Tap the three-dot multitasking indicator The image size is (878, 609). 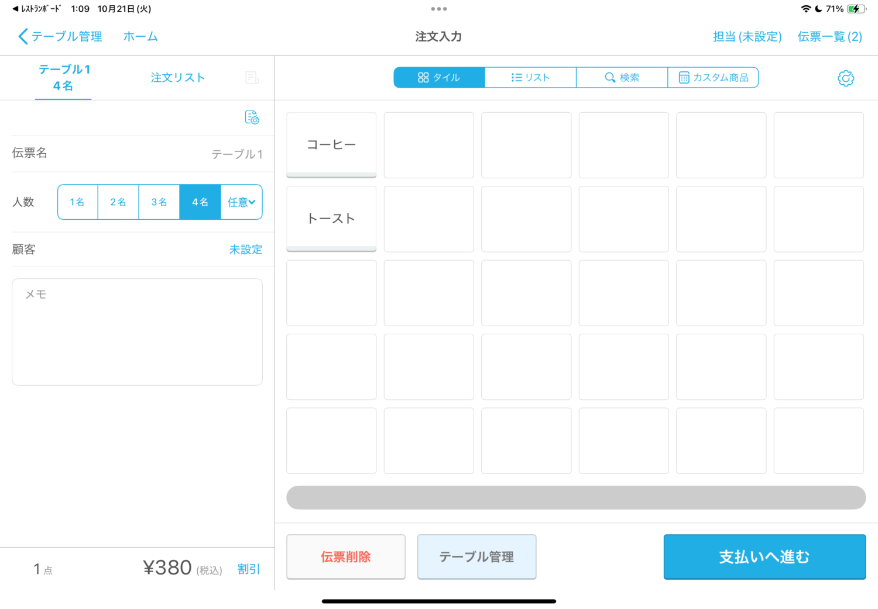click(x=438, y=9)
